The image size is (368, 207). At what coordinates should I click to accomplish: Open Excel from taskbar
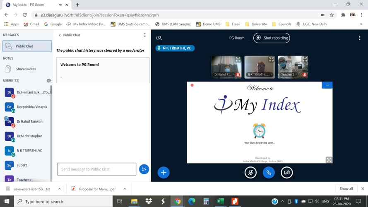pos(220,201)
